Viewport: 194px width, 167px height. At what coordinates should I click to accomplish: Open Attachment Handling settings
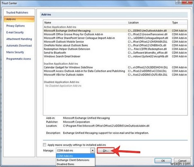19,39
